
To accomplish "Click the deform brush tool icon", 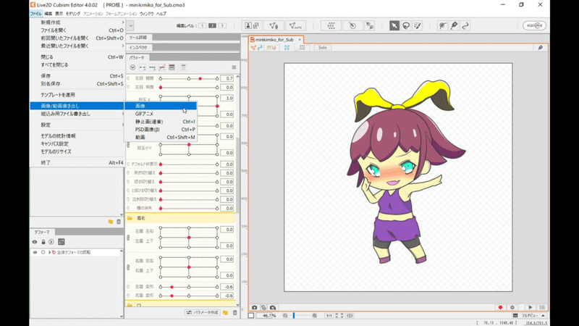I will 442,25.
